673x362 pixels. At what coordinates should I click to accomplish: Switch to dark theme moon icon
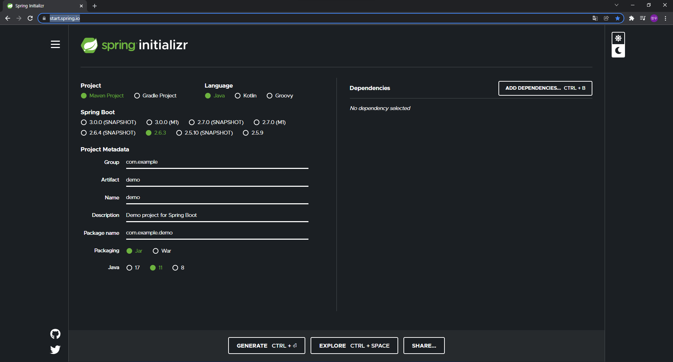[618, 51]
